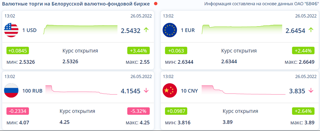Click the green up arrow beside 2.6454

pos(311,30)
